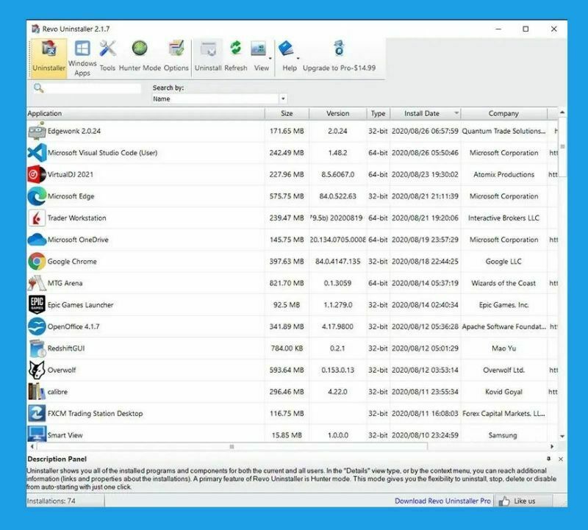Click the thumbs-up icon beside Like us

[504, 501]
